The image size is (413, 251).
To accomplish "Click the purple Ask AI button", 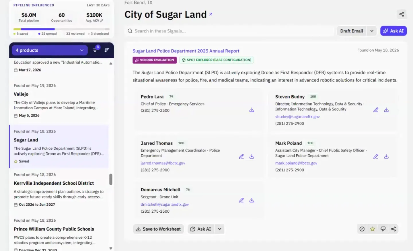I will click(393, 31).
